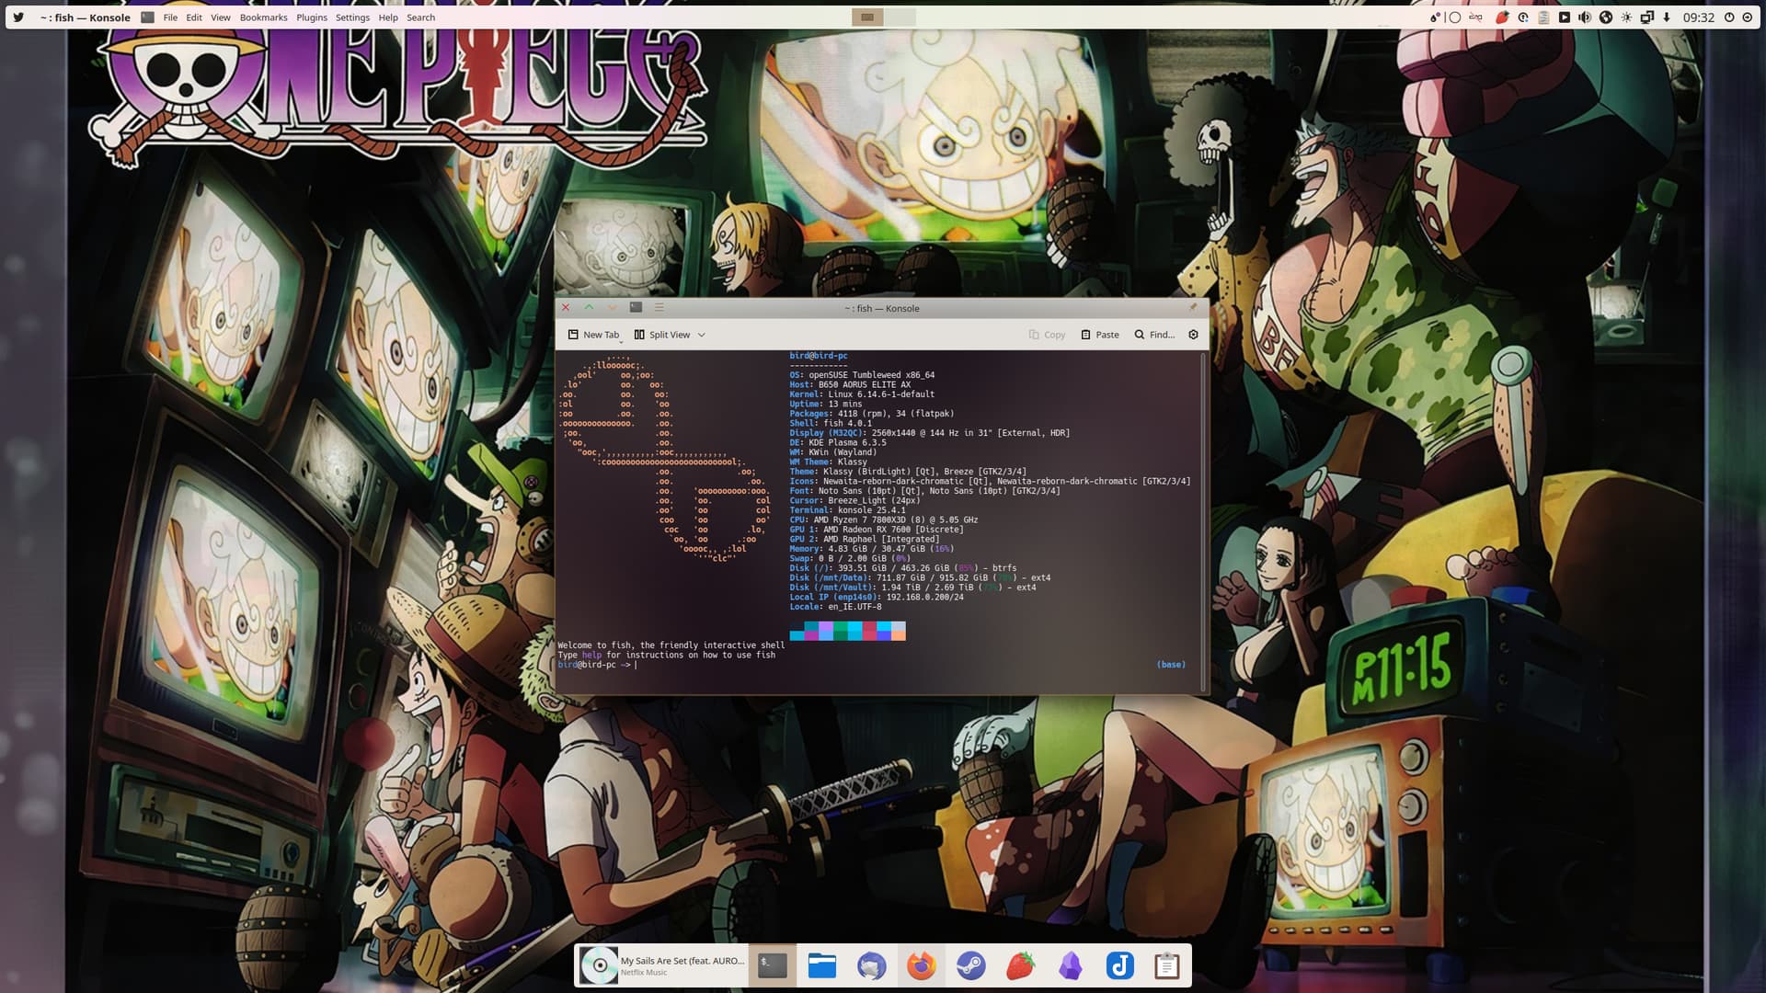Screen dimensions: 1766x993
Task: Click the pink-red color block in fastfetch output
Action: point(869,631)
